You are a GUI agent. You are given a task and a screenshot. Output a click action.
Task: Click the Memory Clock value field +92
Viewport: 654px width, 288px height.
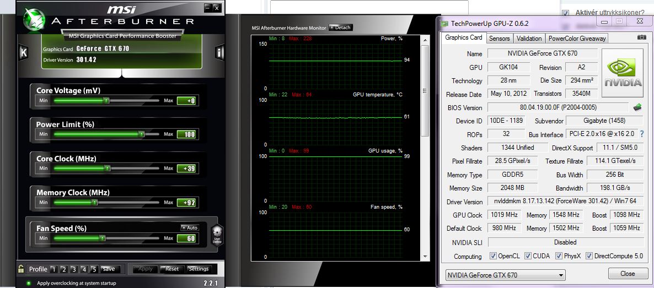point(186,203)
